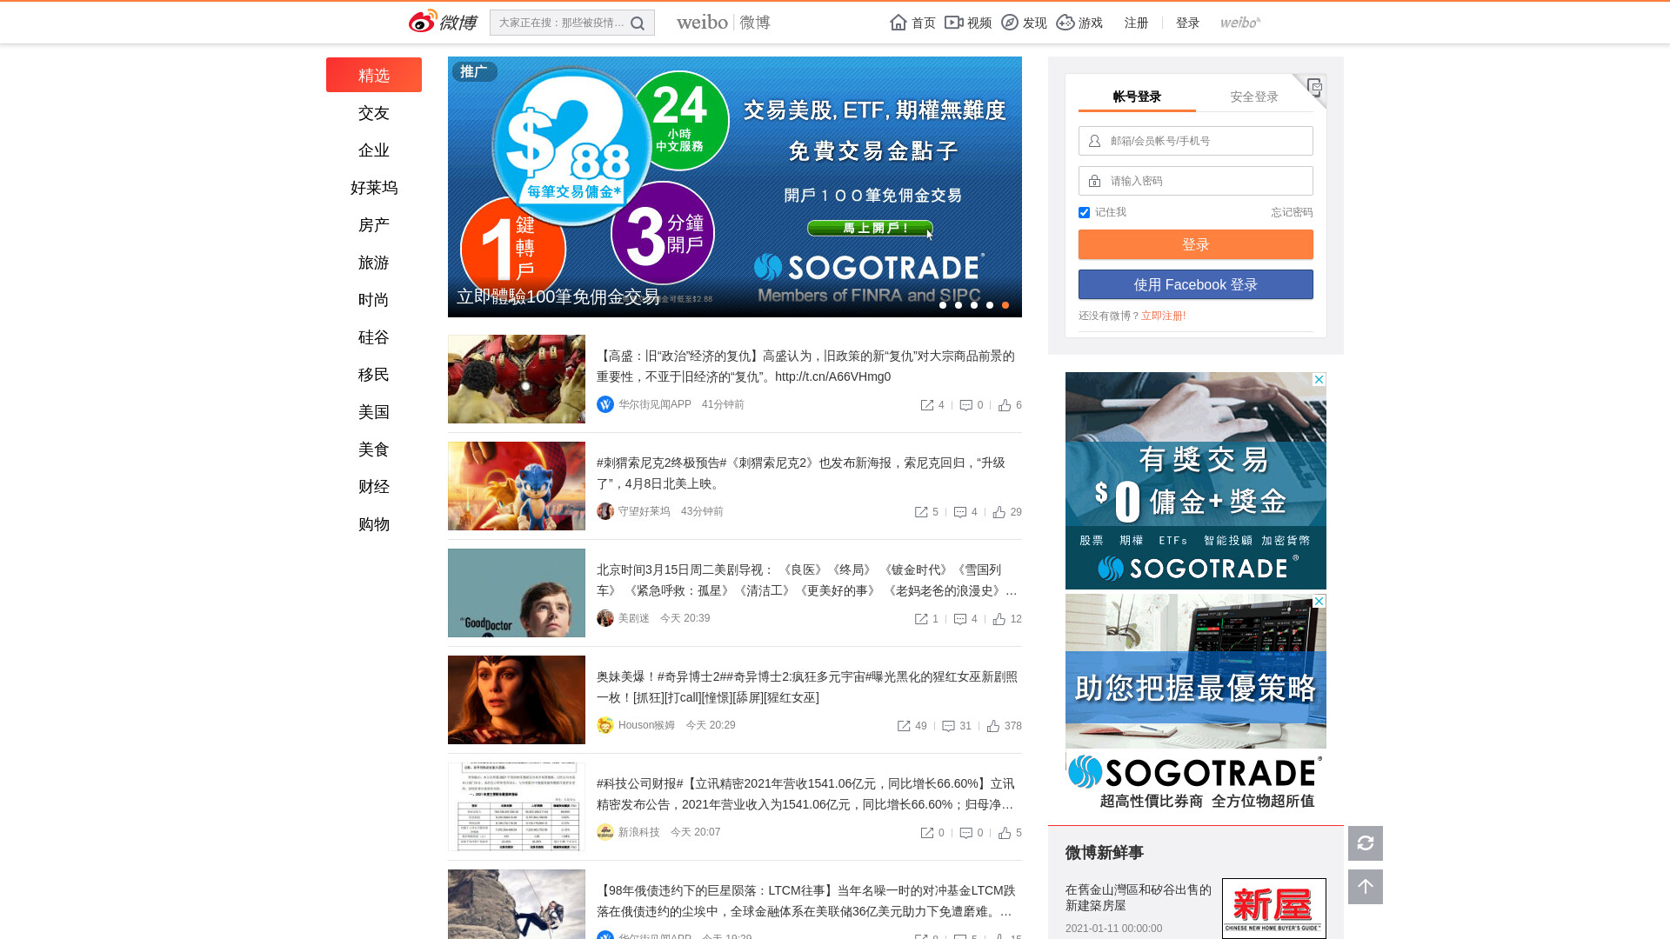Click the search magnifier icon

(638, 23)
